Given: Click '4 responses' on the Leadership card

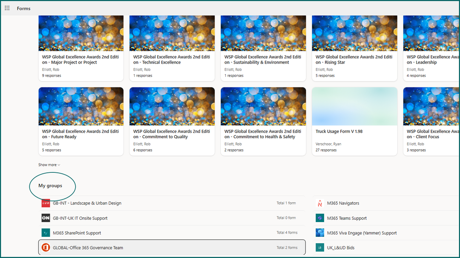Looking at the screenshot, I should pos(416,76).
